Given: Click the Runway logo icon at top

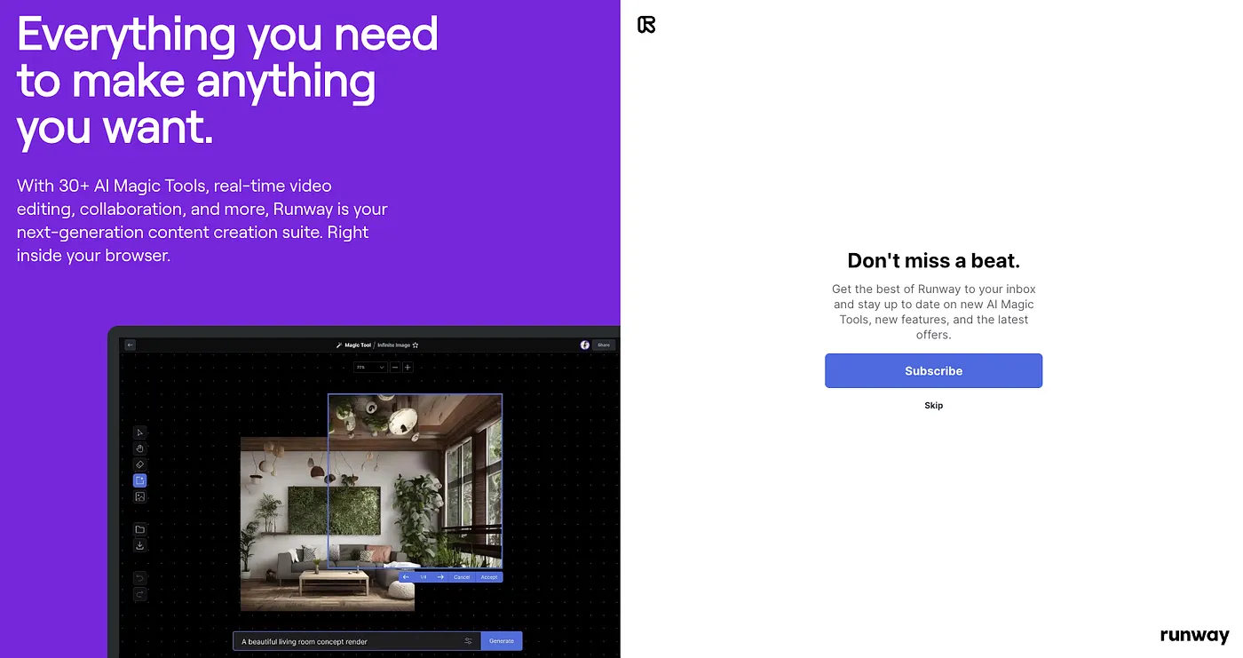Looking at the screenshot, I should tap(646, 25).
